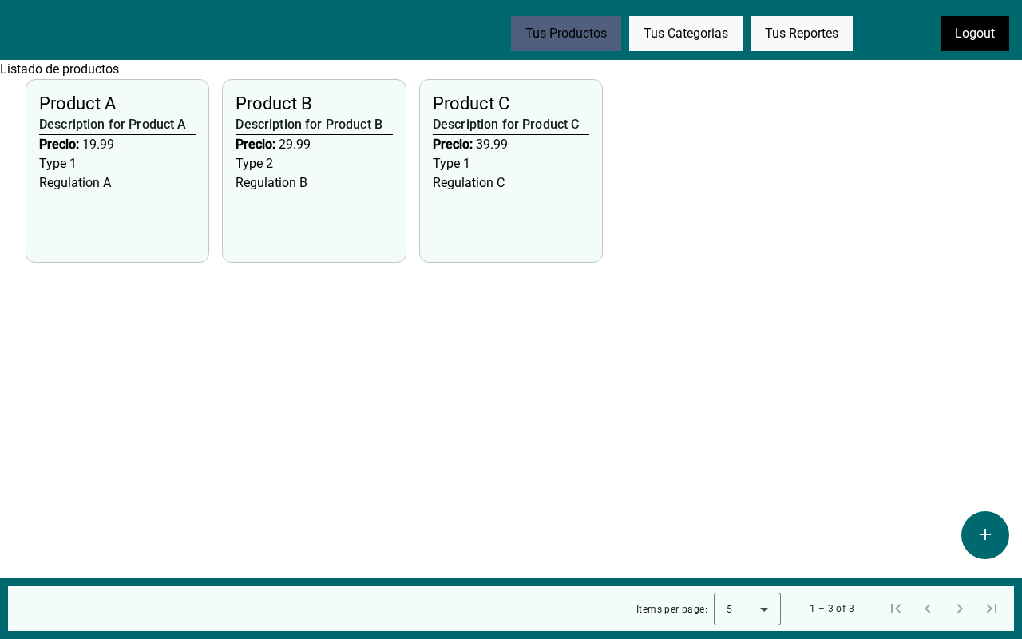Open Tus Productos tab
The image size is (1022, 639).
coord(566,34)
